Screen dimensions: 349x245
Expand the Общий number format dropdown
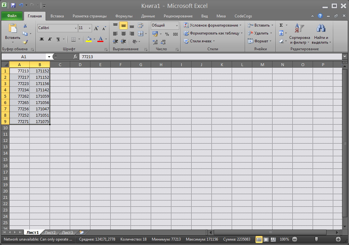(x=177, y=26)
